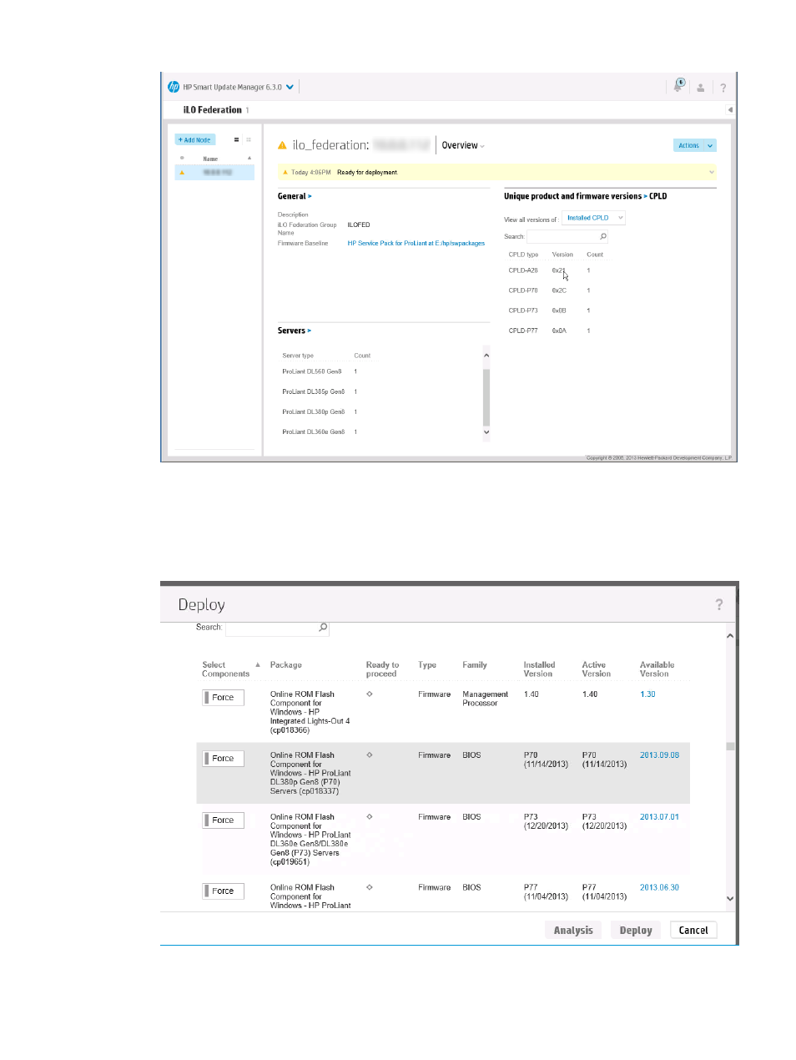The height and width of the screenshot is (1060, 796).
Task: Click the Deploy dialog search magnifier icon
Action: (323, 628)
